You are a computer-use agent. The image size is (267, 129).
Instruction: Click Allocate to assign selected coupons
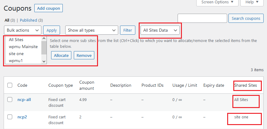[61, 55]
